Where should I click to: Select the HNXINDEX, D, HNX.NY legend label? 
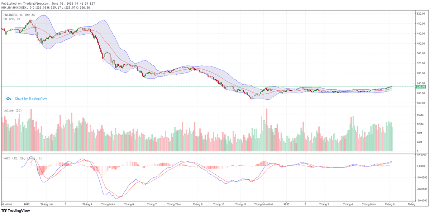pos(19,15)
